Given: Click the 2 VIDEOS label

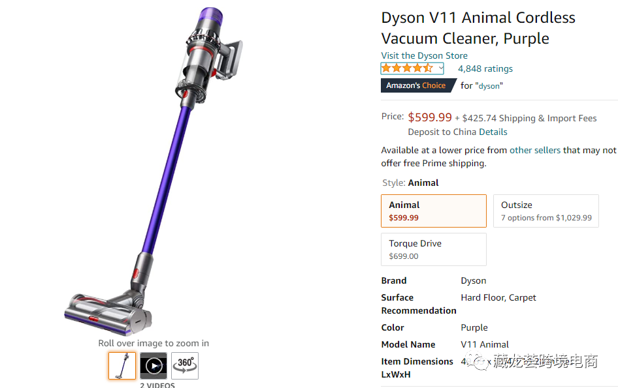Looking at the screenshot, I should tap(157, 385).
